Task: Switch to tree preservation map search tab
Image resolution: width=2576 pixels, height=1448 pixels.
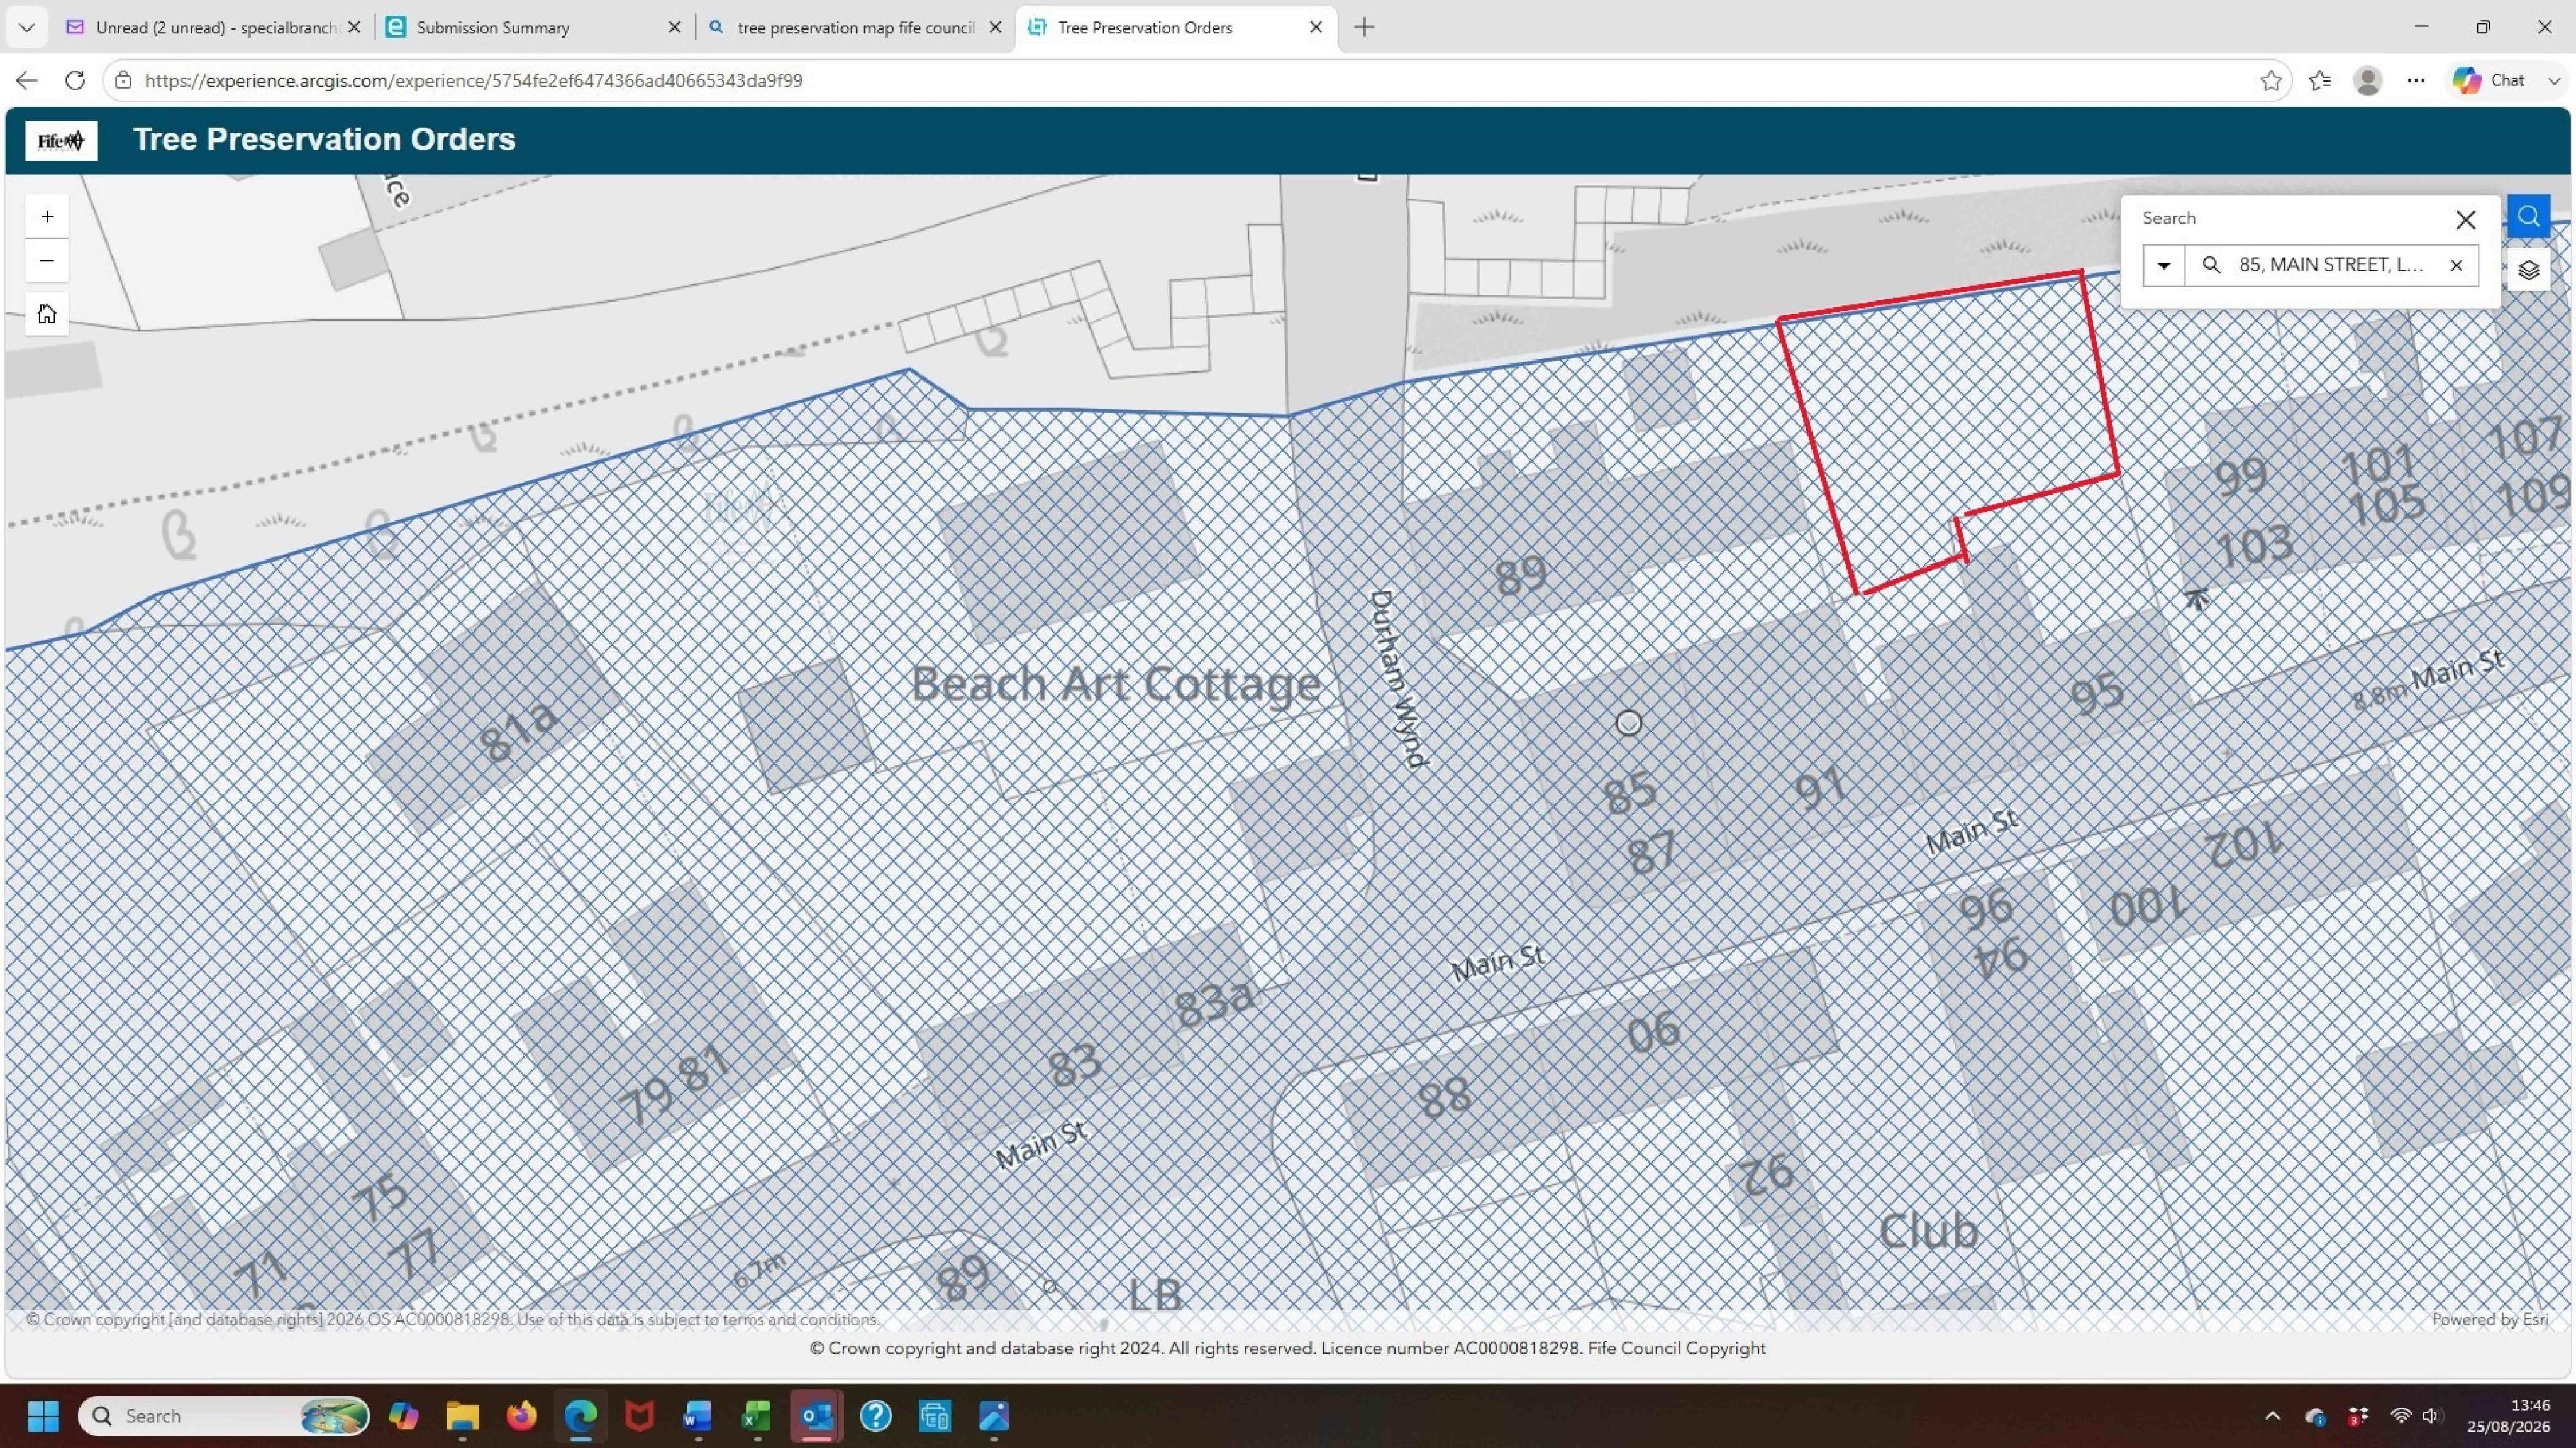Action: [x=854, y=27]
